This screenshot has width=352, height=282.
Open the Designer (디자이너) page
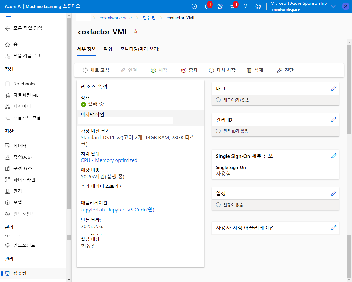[18, 106]
